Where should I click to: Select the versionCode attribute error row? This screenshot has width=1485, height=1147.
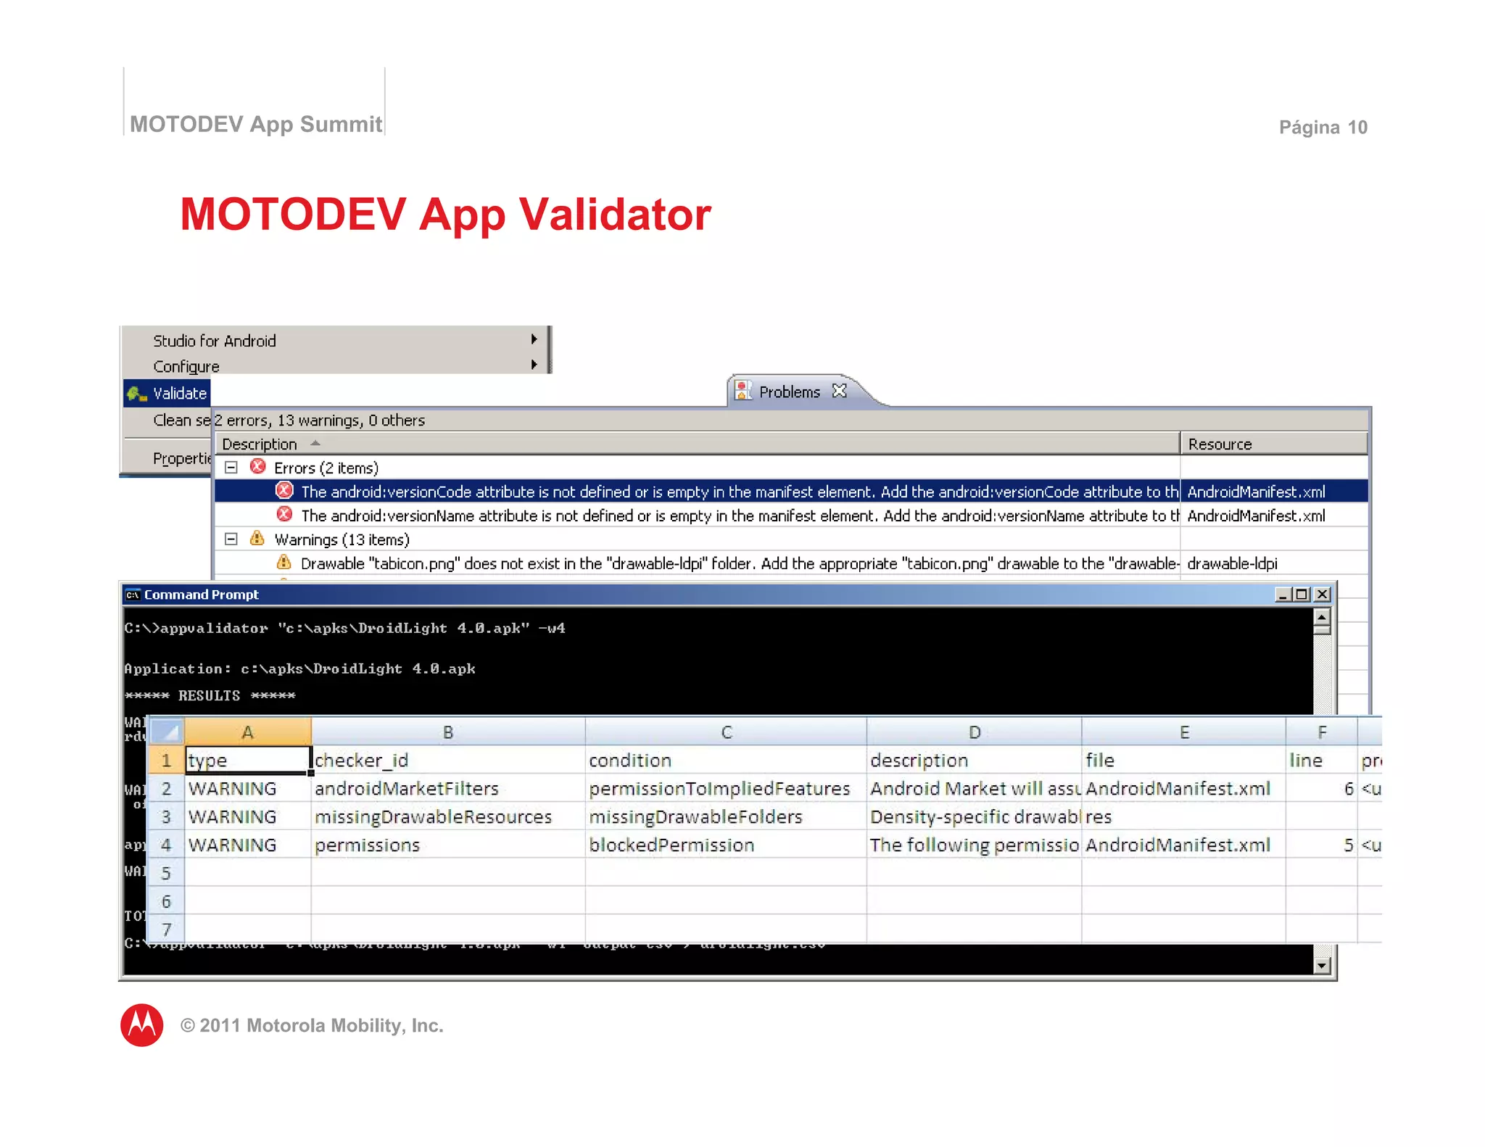click(x=791, y=492)
